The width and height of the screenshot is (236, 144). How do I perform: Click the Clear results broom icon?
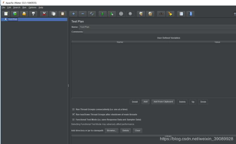click(141, 14)
